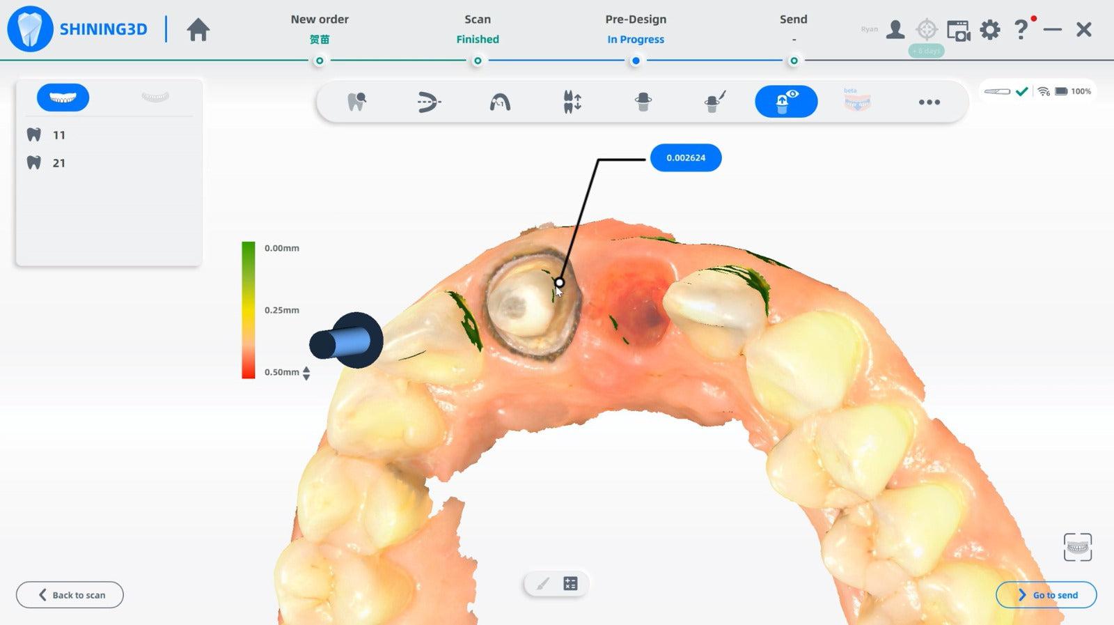Click the green-to-red distance color bar
This screenshot has width=1114, height=625.
(249, 310)
